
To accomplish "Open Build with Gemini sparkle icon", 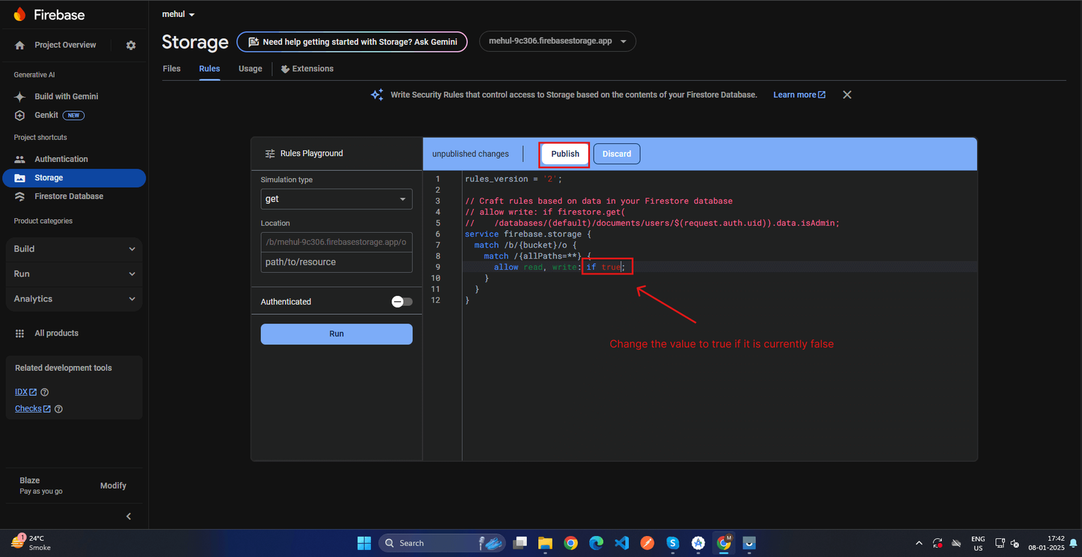I will tap(20, 97).
